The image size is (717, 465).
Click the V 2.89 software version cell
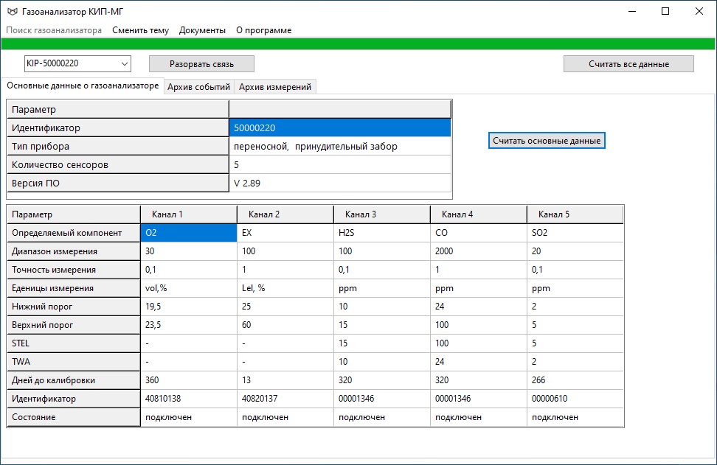tap(339, 183)
